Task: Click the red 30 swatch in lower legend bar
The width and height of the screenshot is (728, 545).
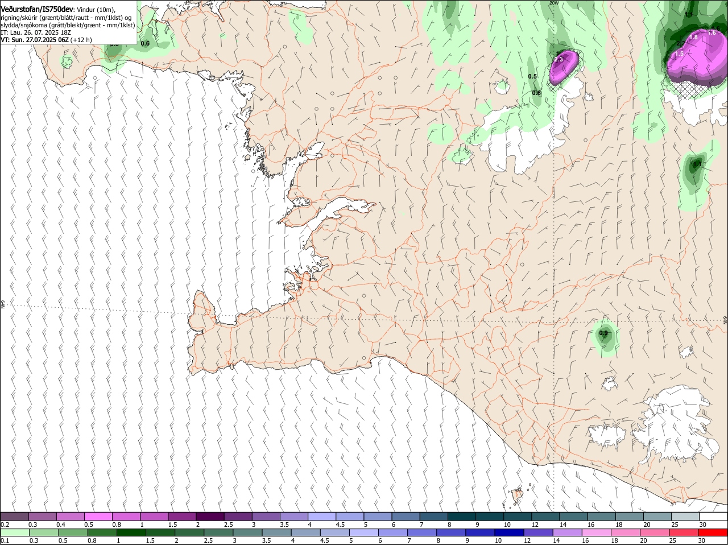Action: click(x=713, y=532)
